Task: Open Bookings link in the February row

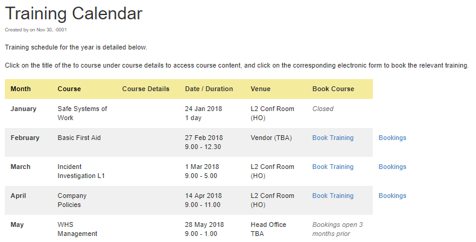Action: 392,138
